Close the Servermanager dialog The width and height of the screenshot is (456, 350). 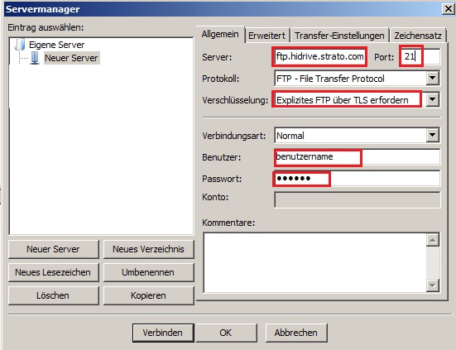click(449, 9)
